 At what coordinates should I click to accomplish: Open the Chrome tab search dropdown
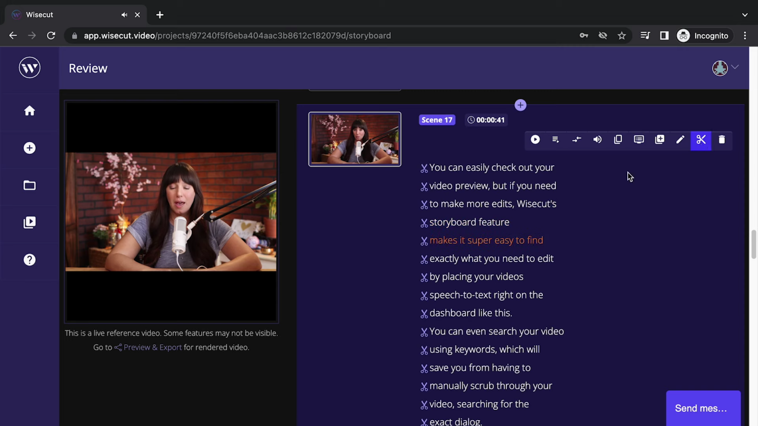pos(745,14)
